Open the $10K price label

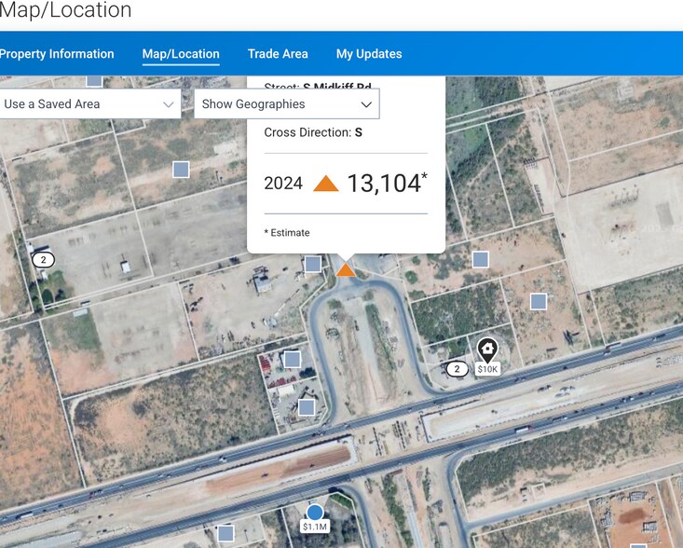click(487, 369)
